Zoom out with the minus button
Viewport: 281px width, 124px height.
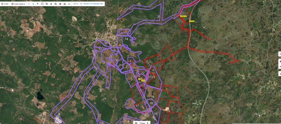tap(280, 67)
